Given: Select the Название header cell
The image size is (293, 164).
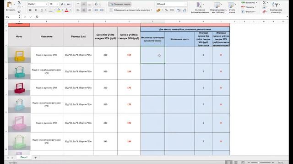Looking at the screenshot, I should (x=47, y=36).
